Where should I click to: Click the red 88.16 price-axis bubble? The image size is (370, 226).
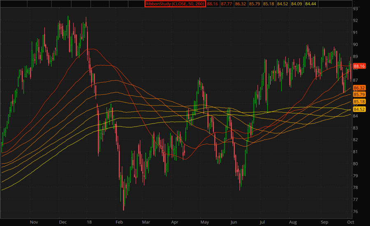point(359,66)
